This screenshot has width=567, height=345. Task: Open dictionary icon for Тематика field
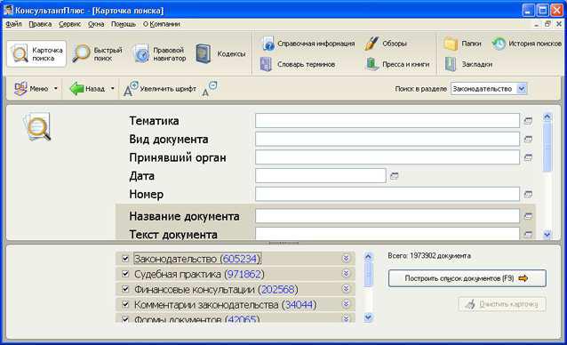coord(528,121)
